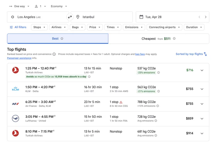Click the 3:05 PM – 4:55 PM flight time
The width and height of the screenshot is (214, 144).
coord(40,117)
